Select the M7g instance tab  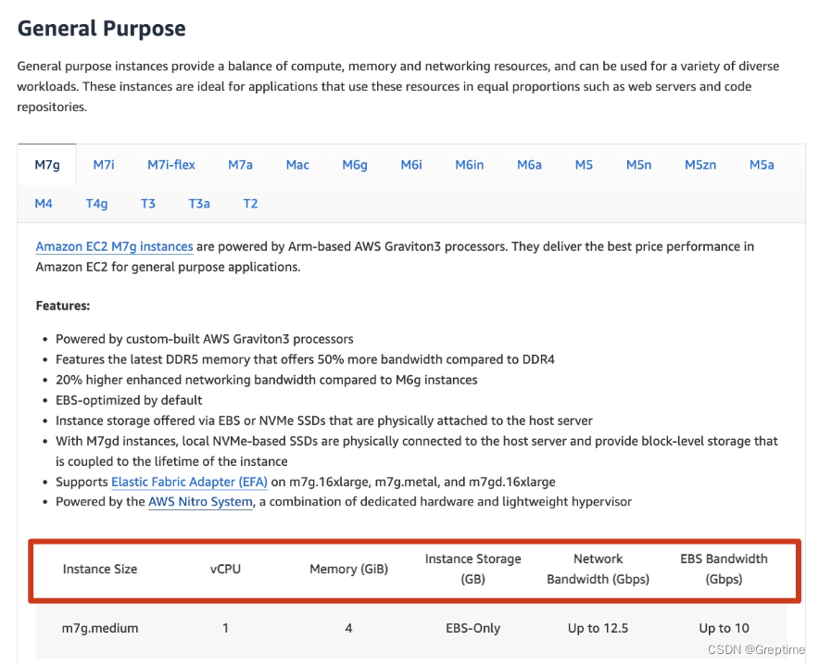(47, 165)
